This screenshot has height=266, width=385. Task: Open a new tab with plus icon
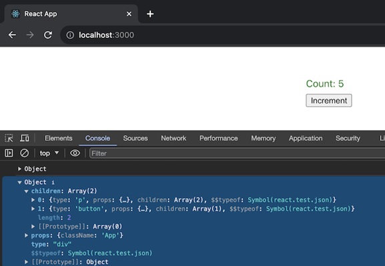(x=150, y=14)
